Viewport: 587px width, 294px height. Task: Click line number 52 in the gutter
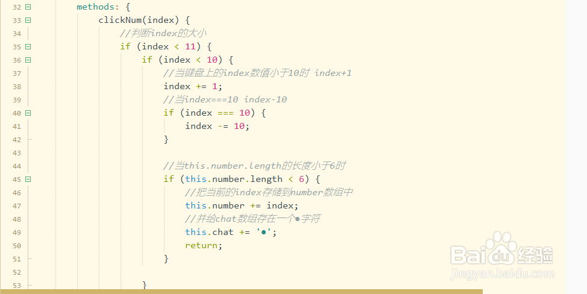coord(17,272)
